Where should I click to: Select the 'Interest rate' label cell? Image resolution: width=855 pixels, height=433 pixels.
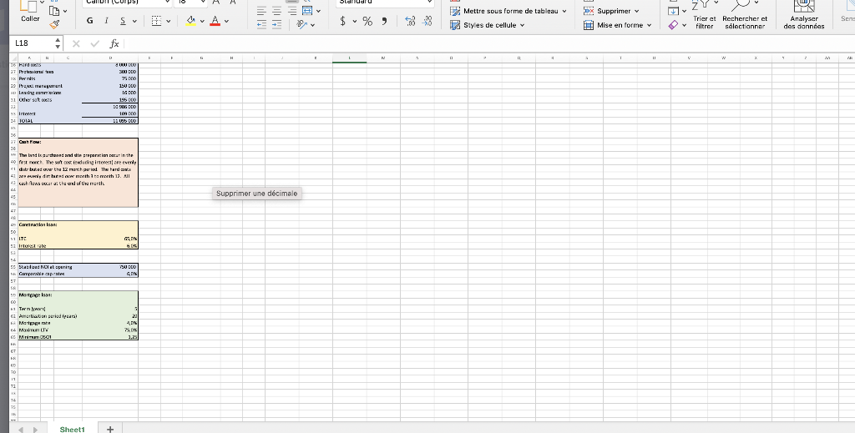click(33, 245)
